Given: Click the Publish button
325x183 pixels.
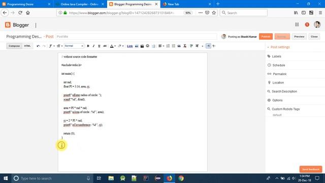Looking at the screenshot, I should coord(266,37).
